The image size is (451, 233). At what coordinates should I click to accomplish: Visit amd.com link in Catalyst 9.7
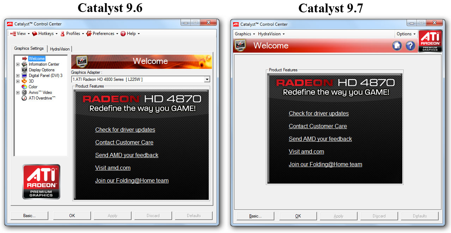(x=306, y=151)
